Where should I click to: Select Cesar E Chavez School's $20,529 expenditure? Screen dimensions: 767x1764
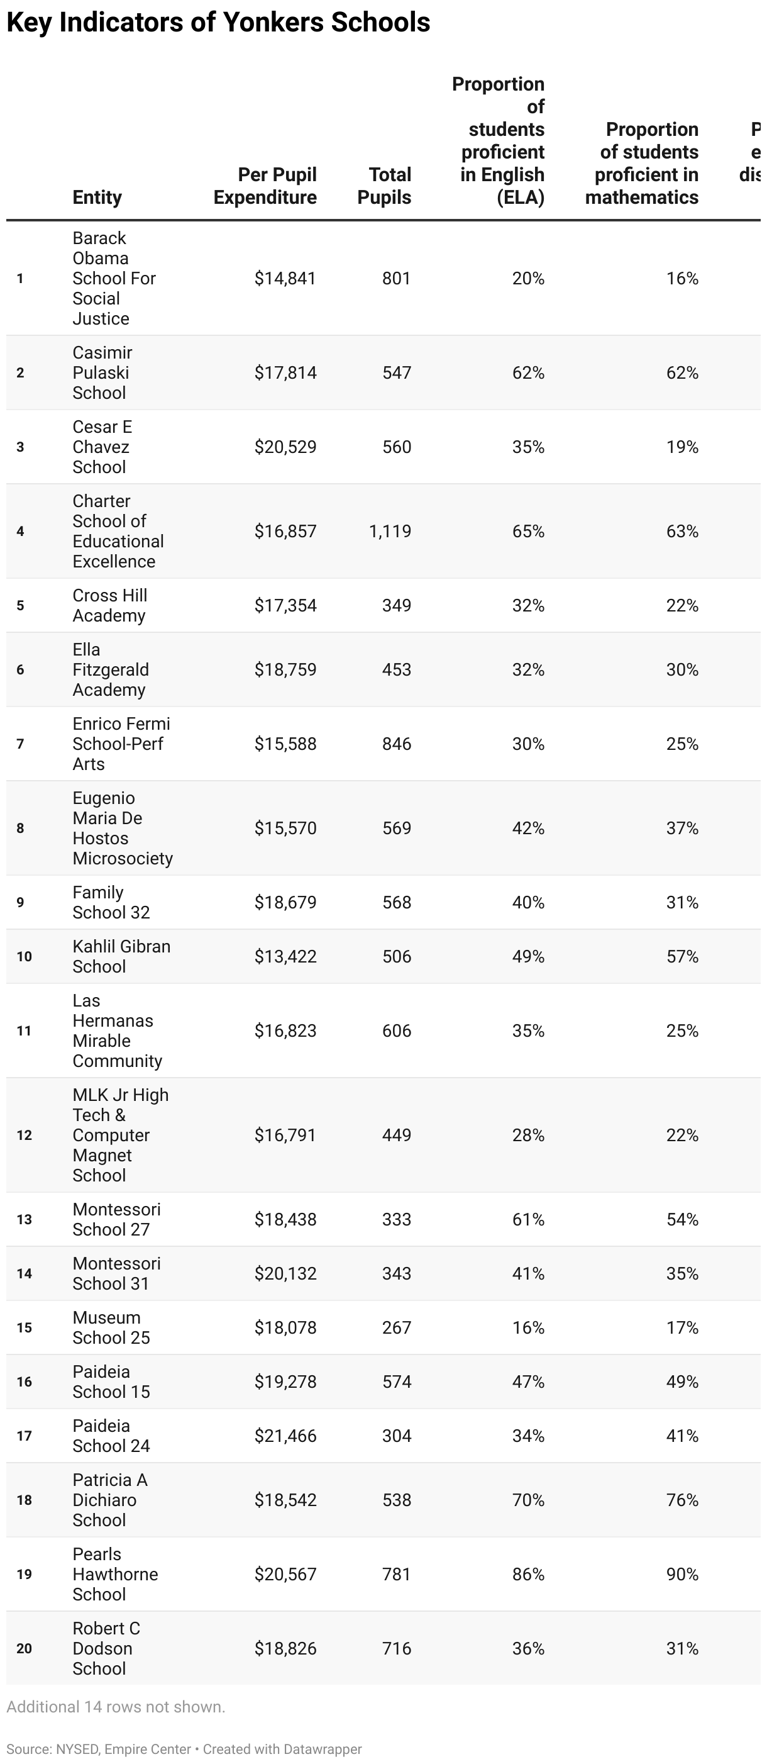click(x=285, y=447)
